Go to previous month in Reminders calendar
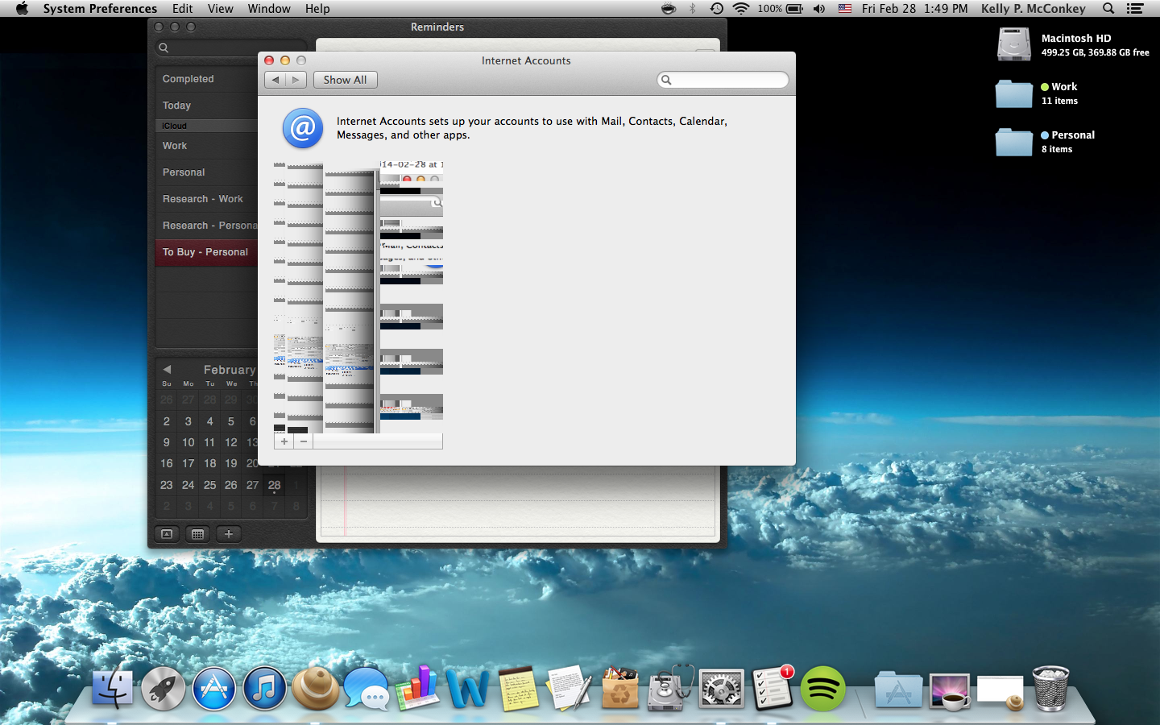This screenshot has height=725, width=1160. pos(167,370)
